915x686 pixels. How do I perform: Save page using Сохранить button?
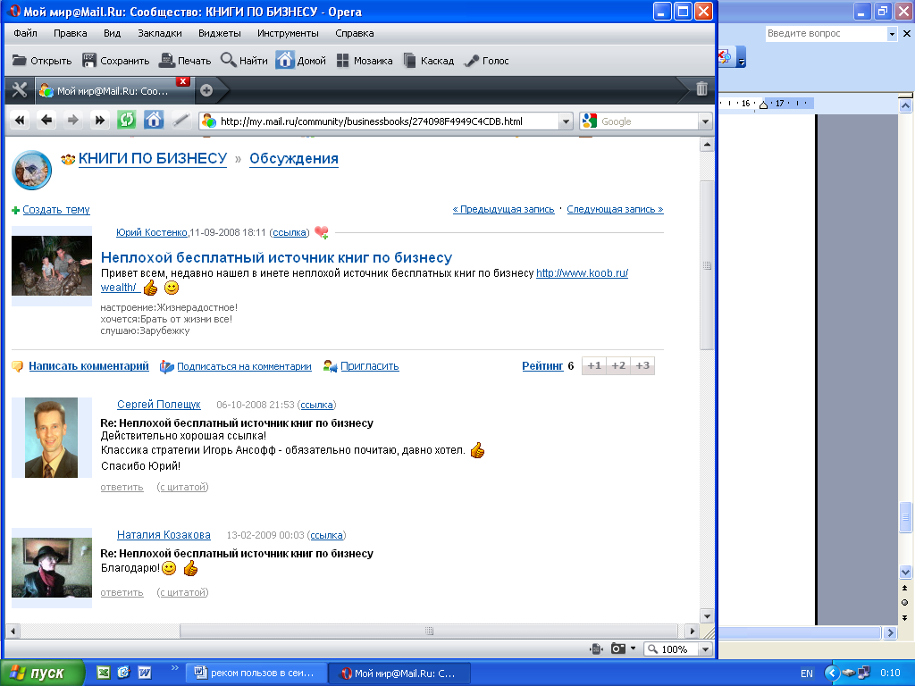point(115,61)
